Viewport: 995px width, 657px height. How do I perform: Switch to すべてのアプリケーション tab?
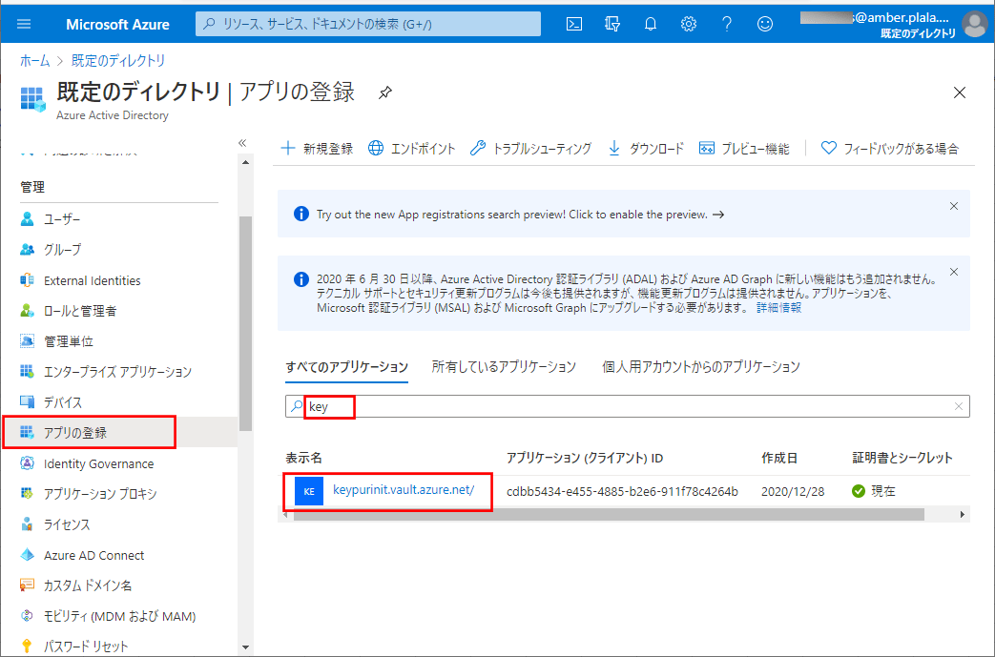346,366
